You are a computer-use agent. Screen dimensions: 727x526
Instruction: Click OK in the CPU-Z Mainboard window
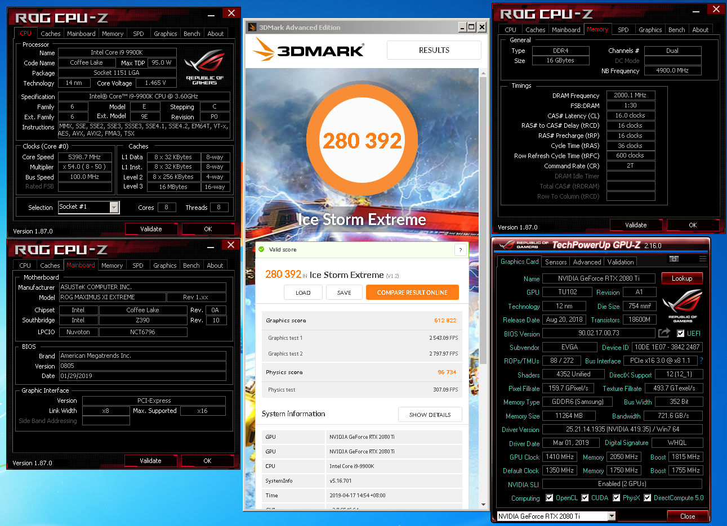(x=207, y=461)
